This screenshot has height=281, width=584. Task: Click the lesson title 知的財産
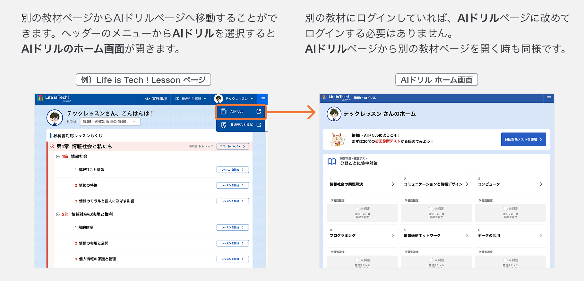pyautogui.click(x=86, y=227)
